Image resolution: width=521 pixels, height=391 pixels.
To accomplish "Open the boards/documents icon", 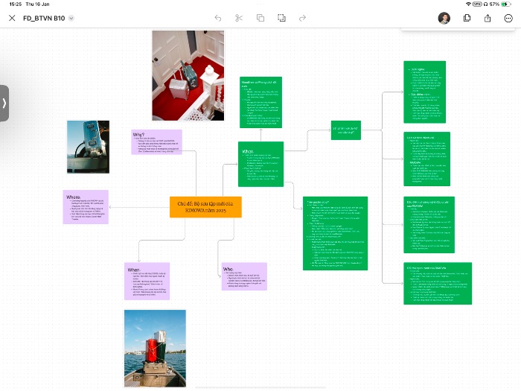I will click(x=467, y=18).
